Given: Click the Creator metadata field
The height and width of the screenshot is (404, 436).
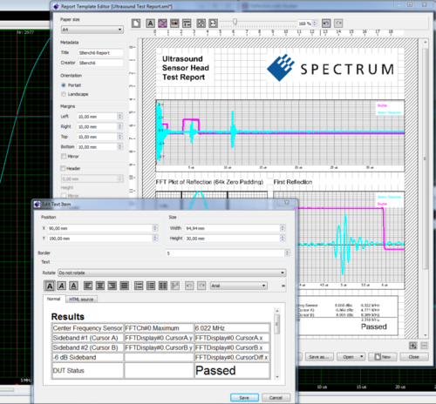Looking at the screenshot, I should pyautogui.click(x=100, y=63).
